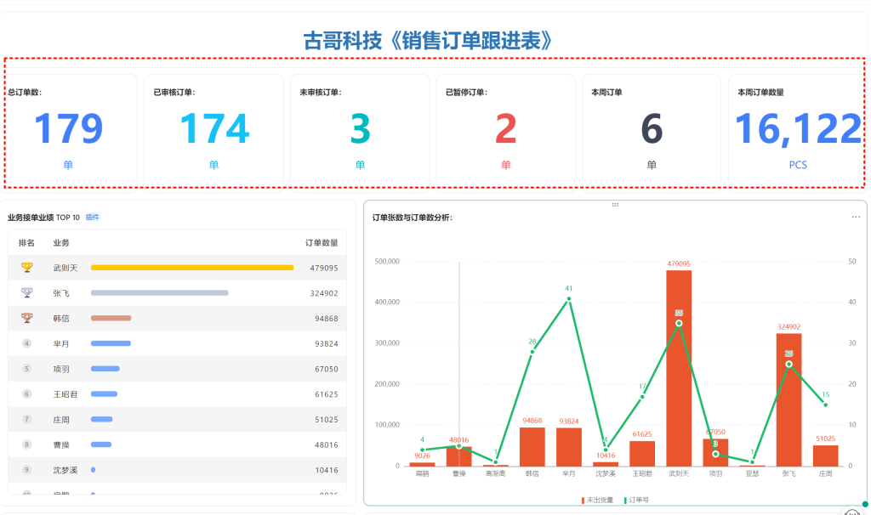871x515 pixels.
Task: Click the 已审核订单 card showing 174
Action: click(x=213, y=130)
